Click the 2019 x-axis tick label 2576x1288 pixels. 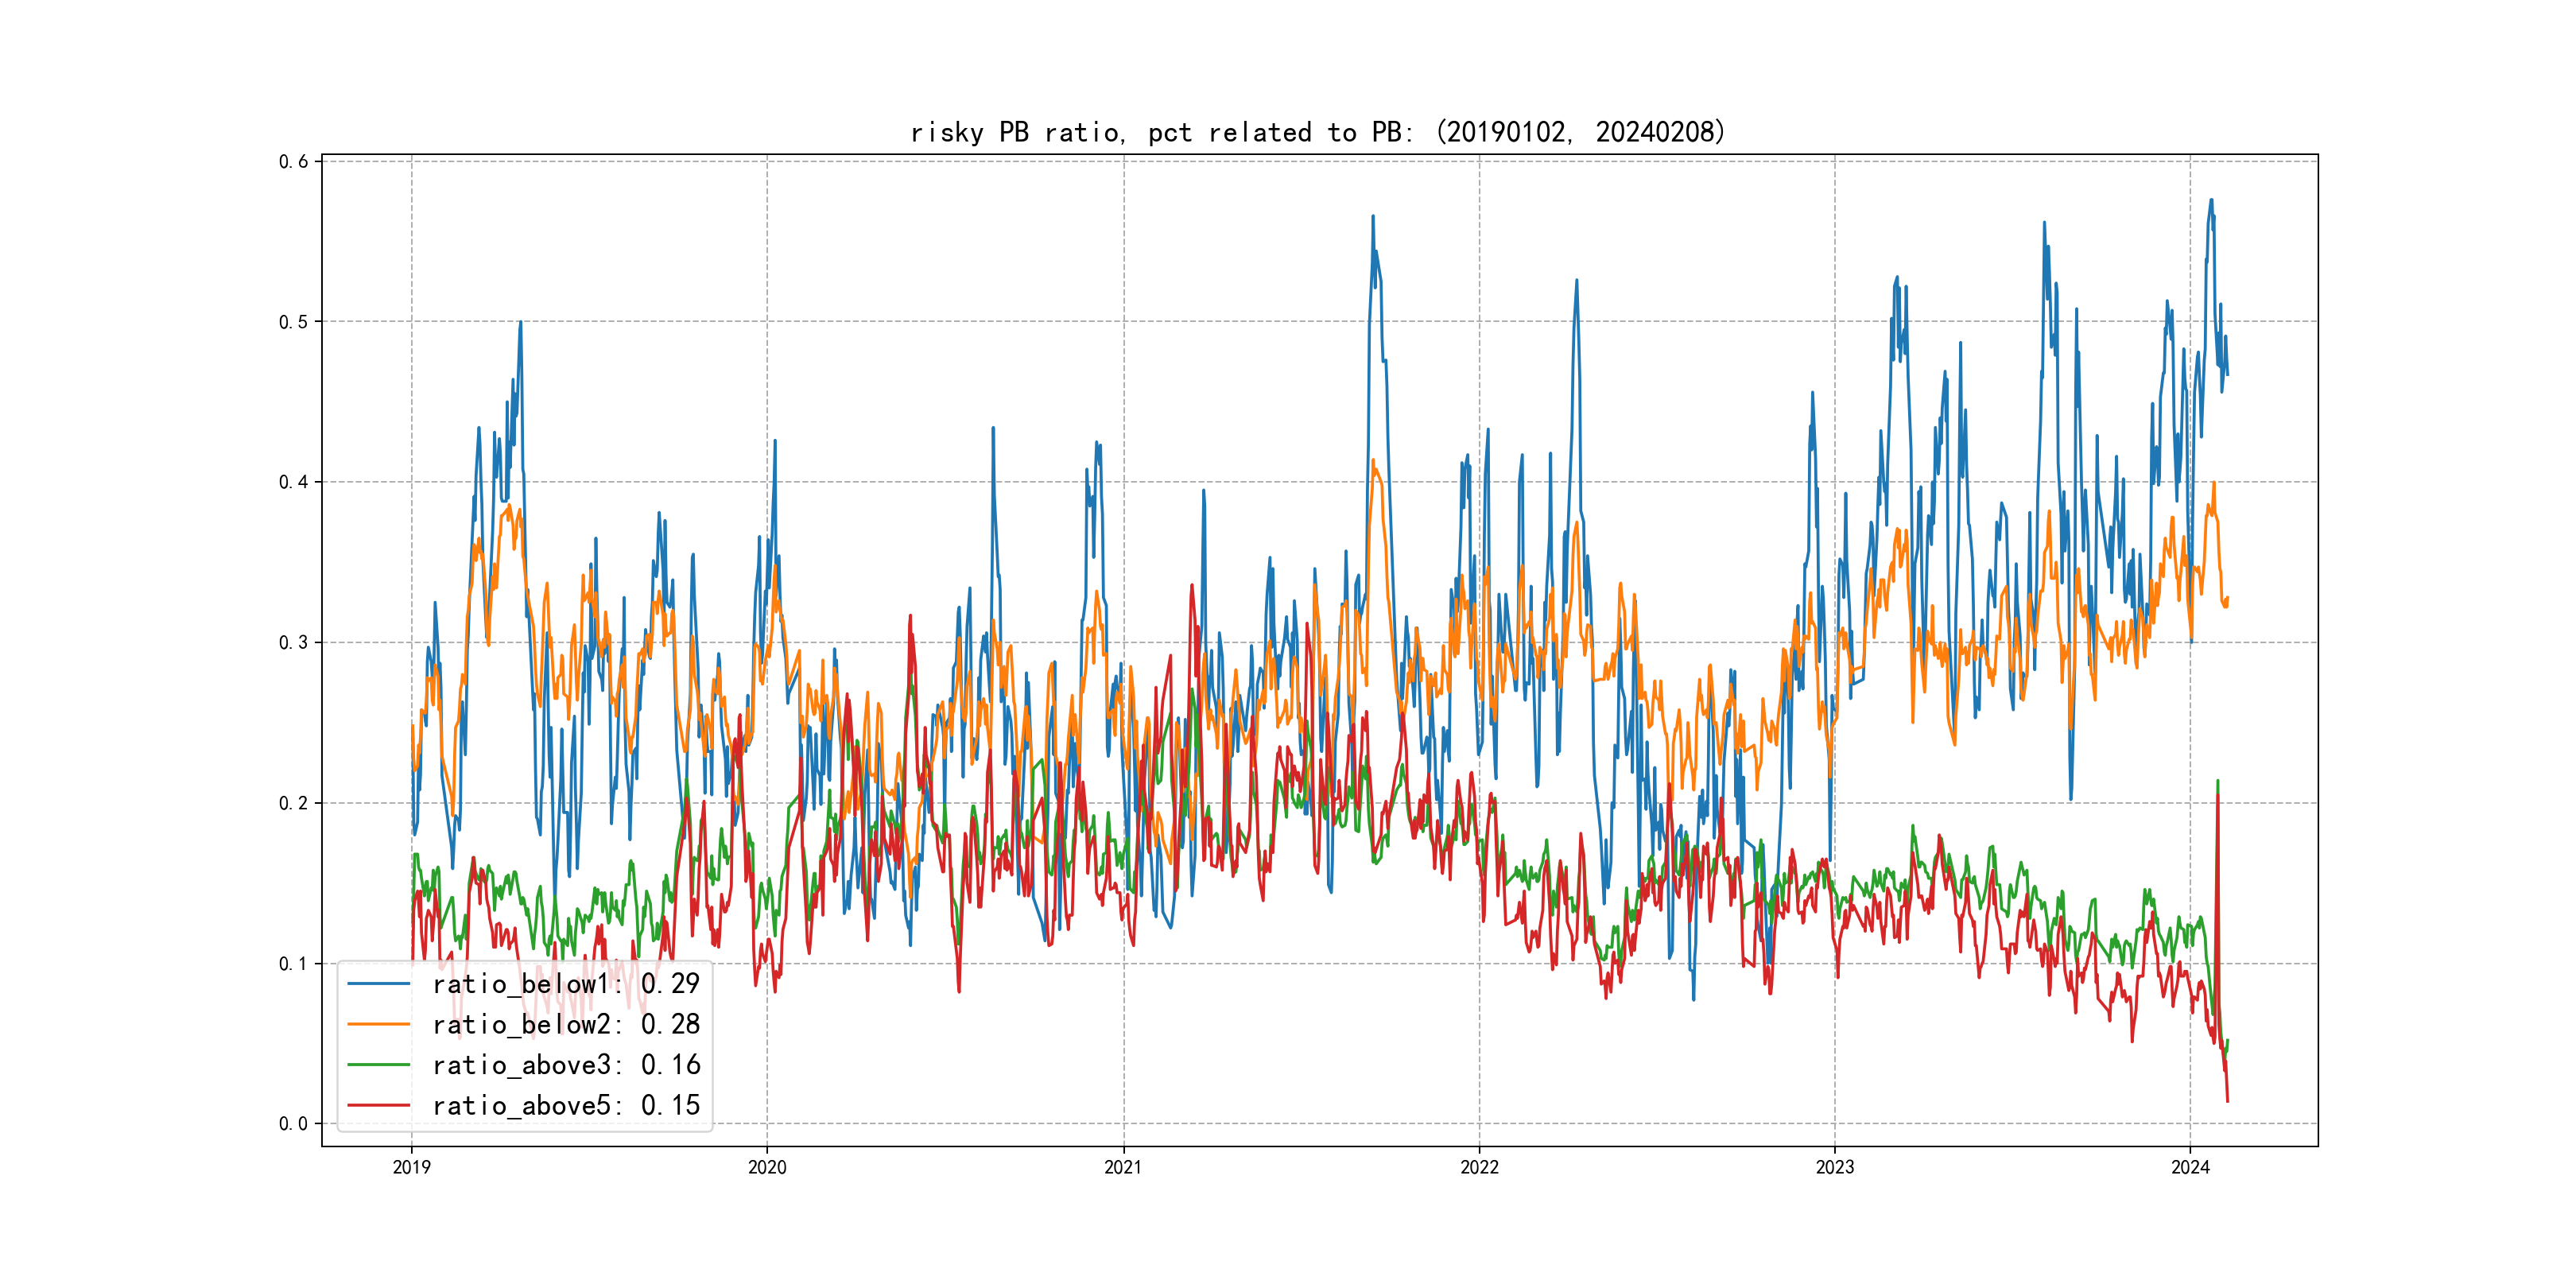pos(411,1167)
